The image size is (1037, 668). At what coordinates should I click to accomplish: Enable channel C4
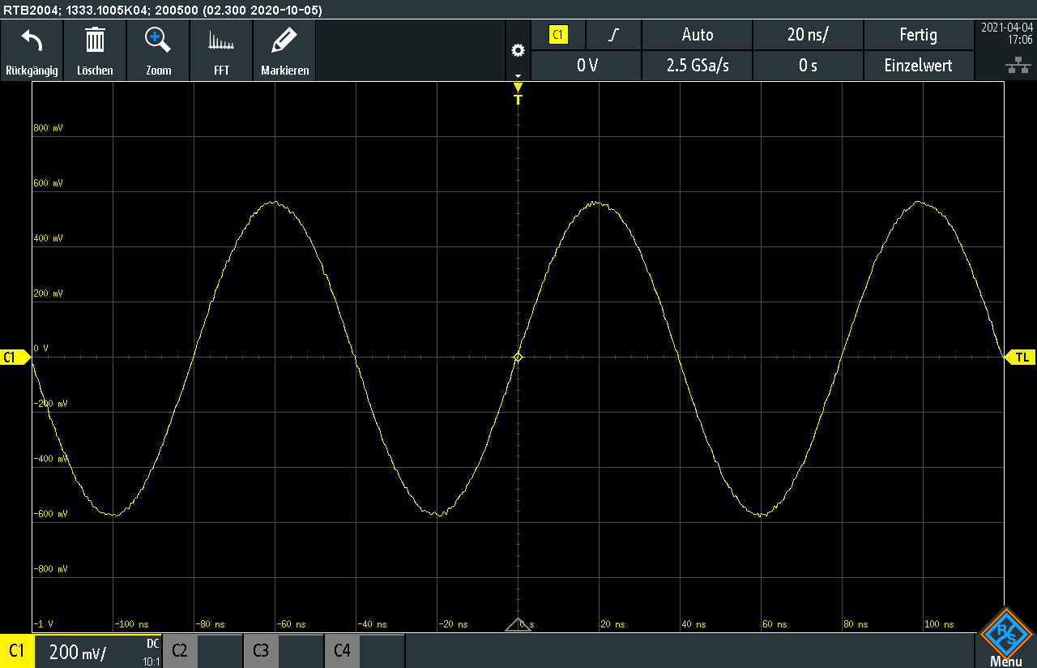(342, 650)
